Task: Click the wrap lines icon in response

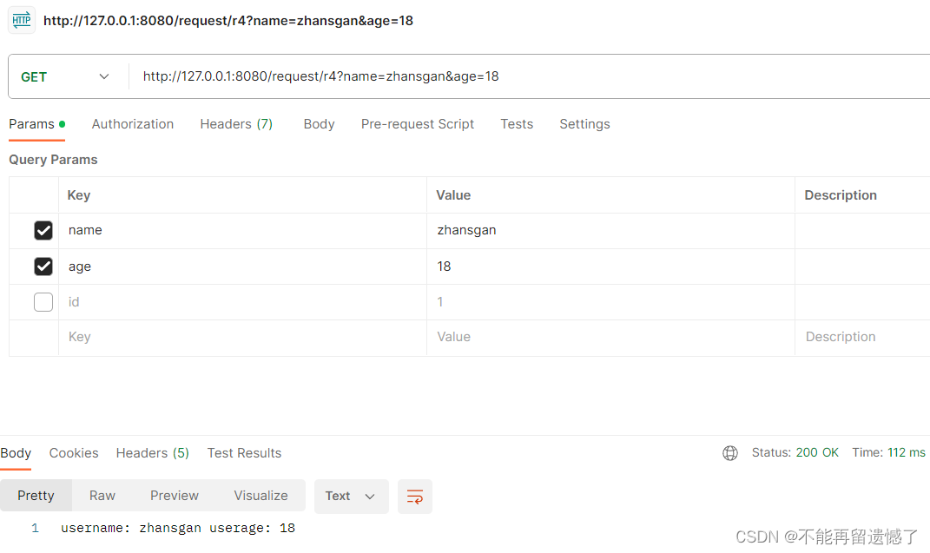Action: [x=415, y=497]
